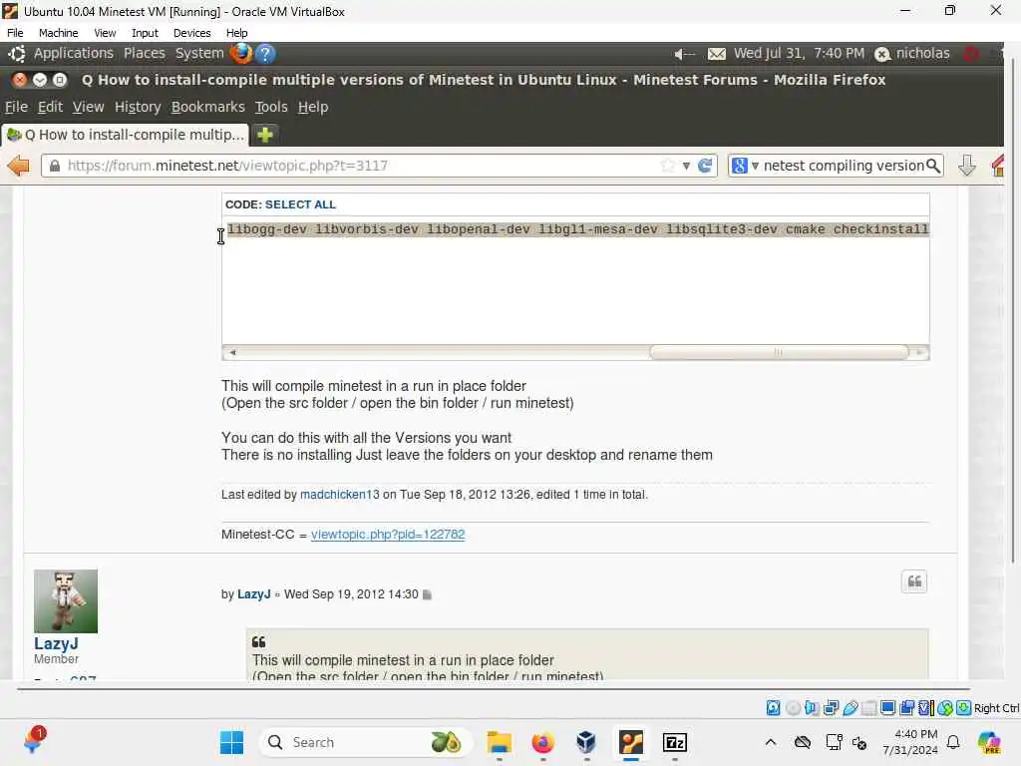This screenshot has height=766, width=1021.
Task: Open the nicholas user menu
Action: [912, 54]
